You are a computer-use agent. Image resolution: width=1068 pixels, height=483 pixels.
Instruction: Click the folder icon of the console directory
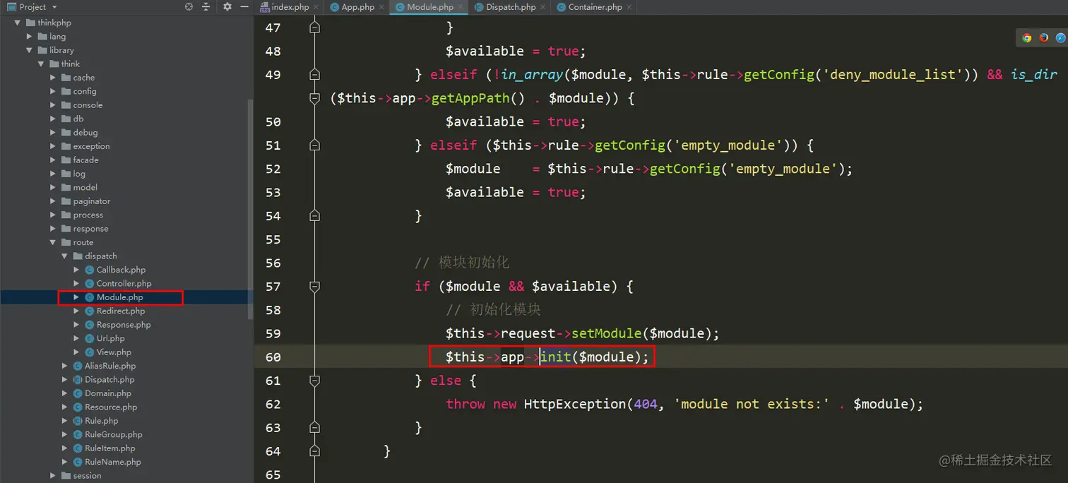pos(65,105)
